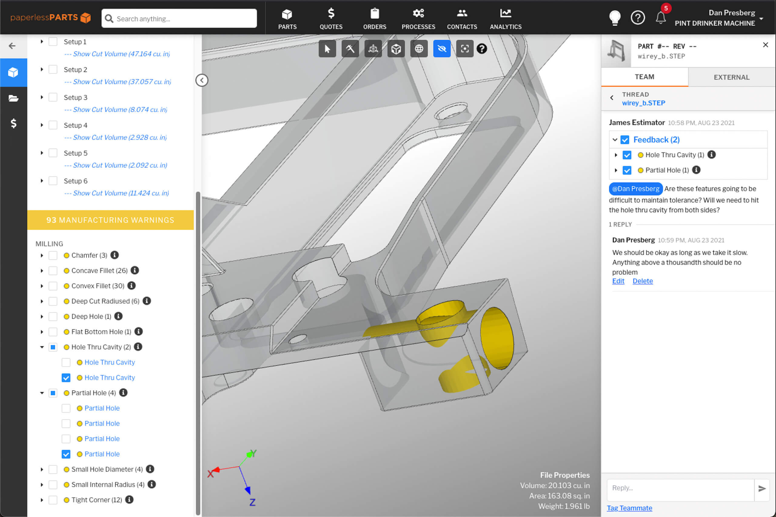Collapse the Hole Thru Cavity (2) group
Viewport: 776px width, 517px height.
[x=42, y=347]
